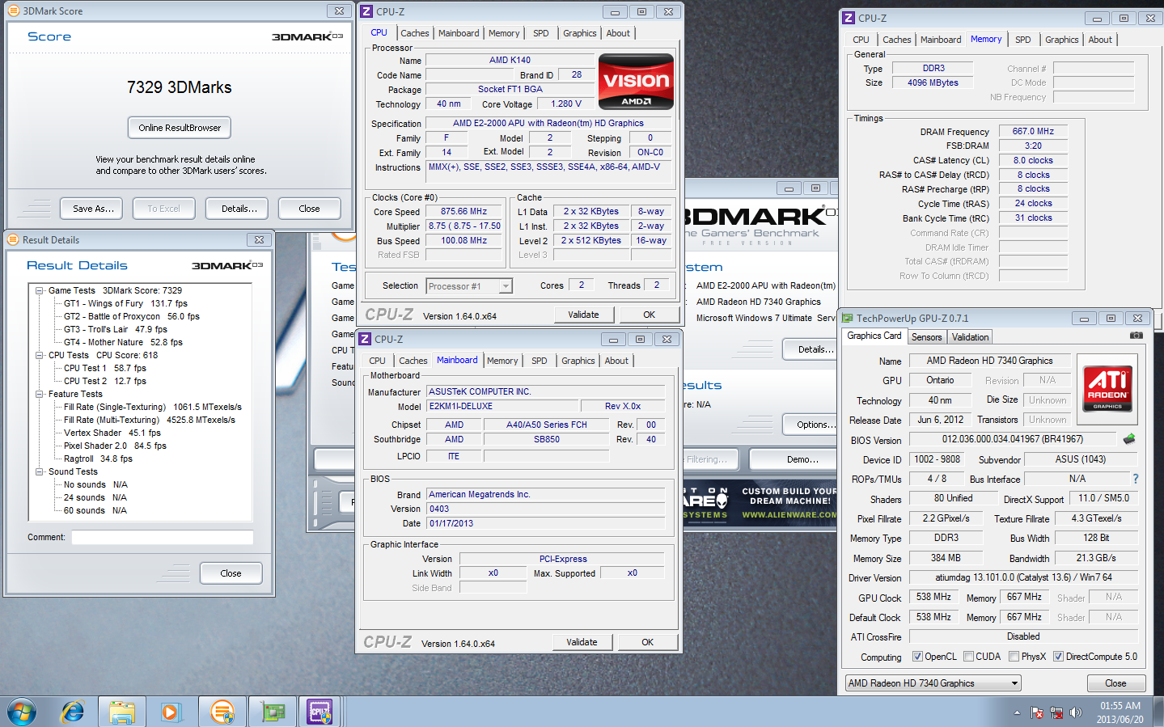Toggle the CUDA checkbox in GPU-Z
Image resolution: width=1164 pixels, height=727 pixels.
tap(968, 657)
